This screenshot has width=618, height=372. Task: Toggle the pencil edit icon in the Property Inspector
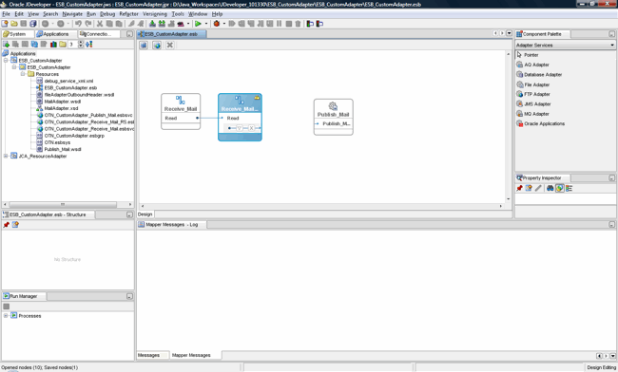538,188
